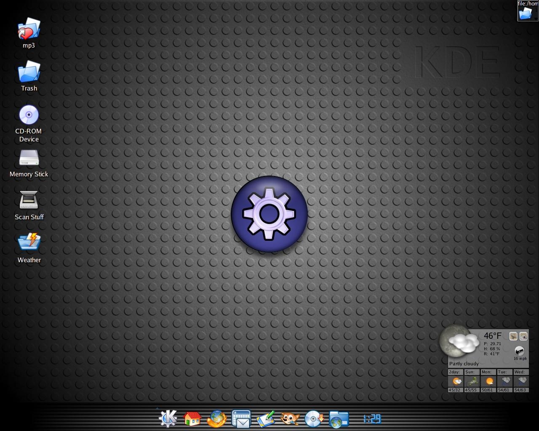
Task: Click the 45/32 temperature under 2day
Action: pos(455,390)
